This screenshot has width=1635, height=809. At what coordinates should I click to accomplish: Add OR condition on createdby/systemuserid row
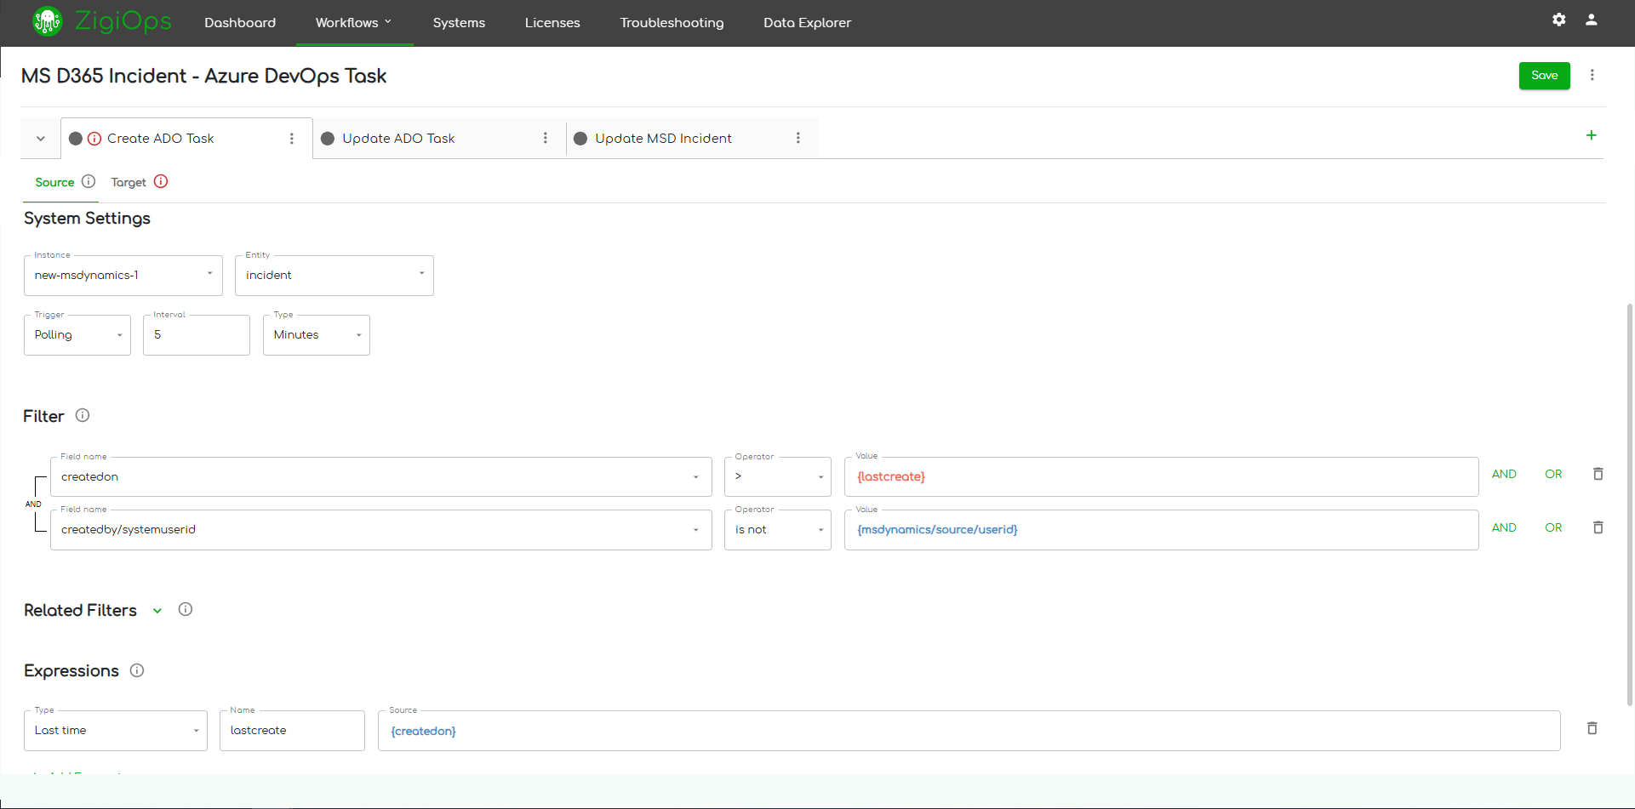1553,527
